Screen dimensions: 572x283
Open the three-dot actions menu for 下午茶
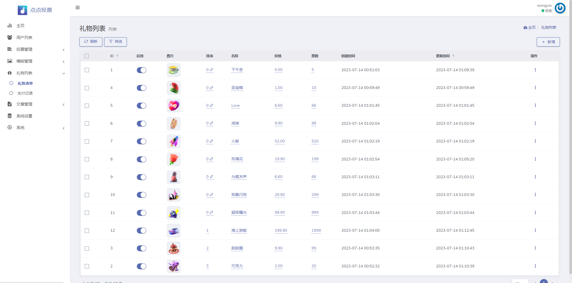[x=535, y=70]
